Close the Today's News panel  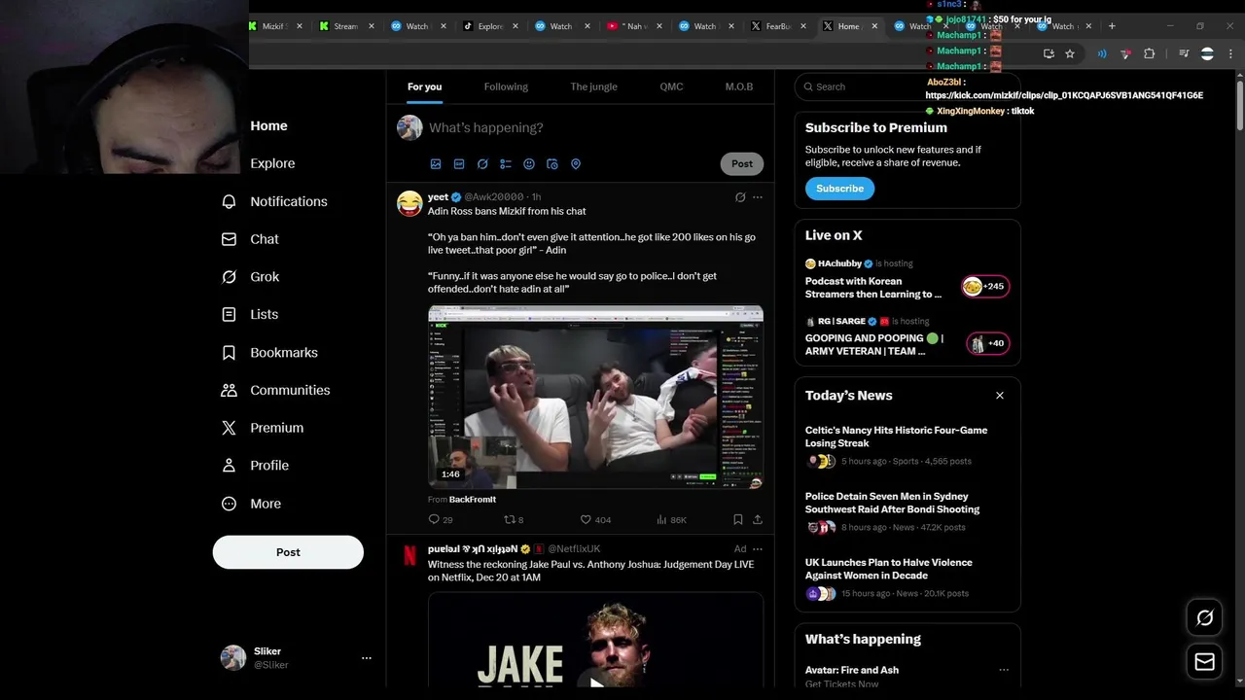(1000, 396)
